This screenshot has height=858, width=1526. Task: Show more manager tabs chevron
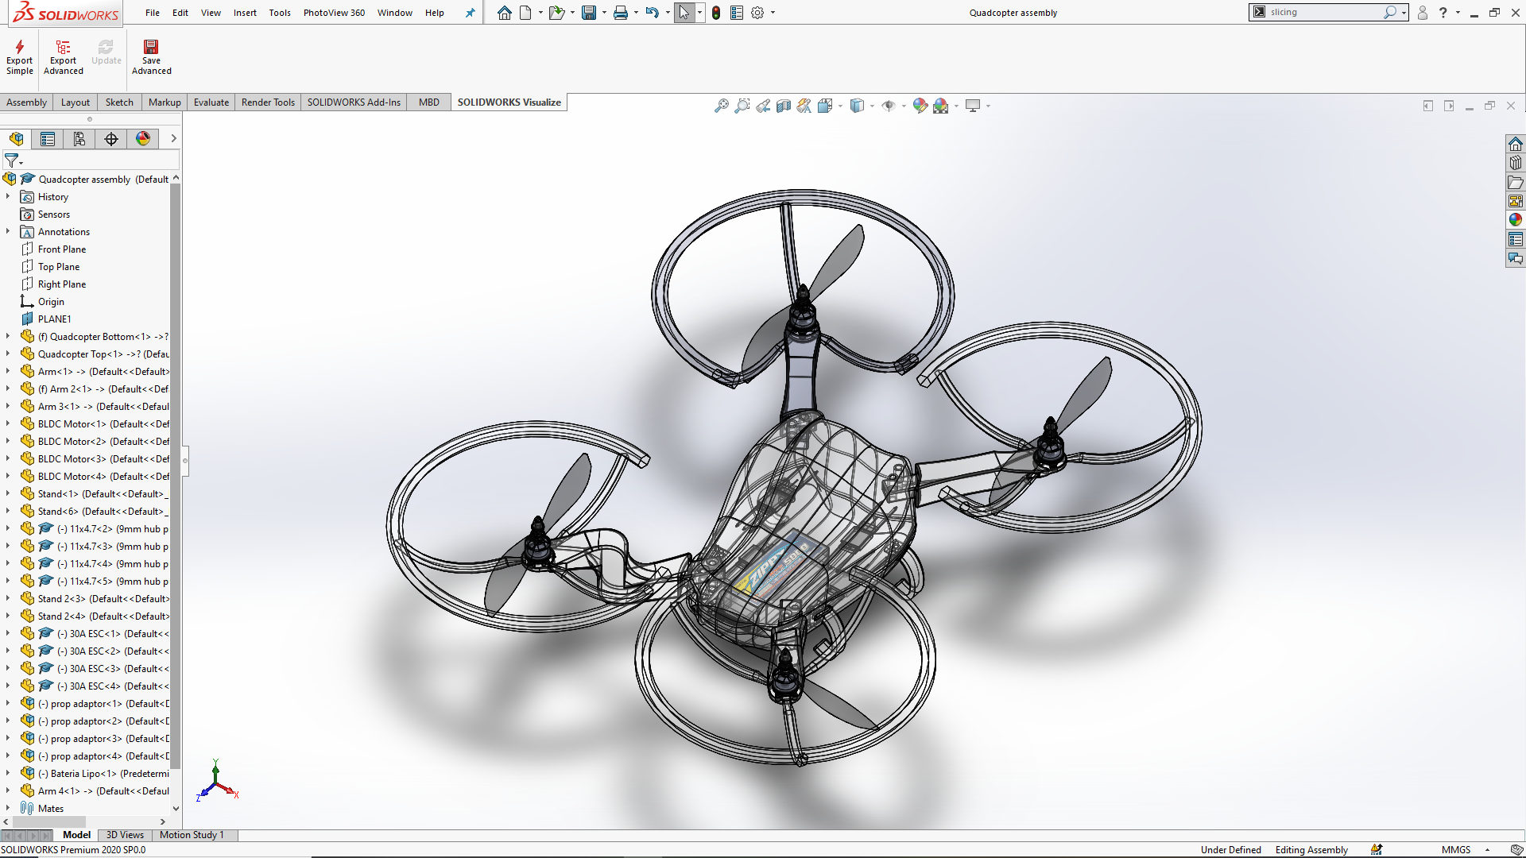click(x=173, y=139)
